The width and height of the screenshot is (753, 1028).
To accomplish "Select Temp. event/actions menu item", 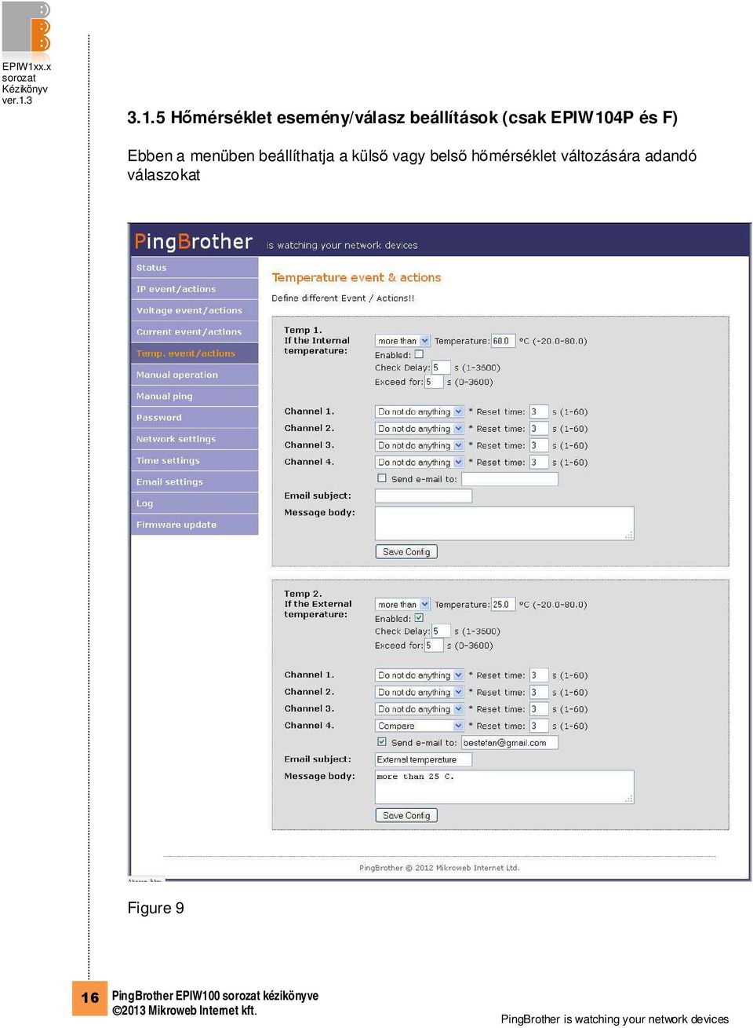I will 195,353.
